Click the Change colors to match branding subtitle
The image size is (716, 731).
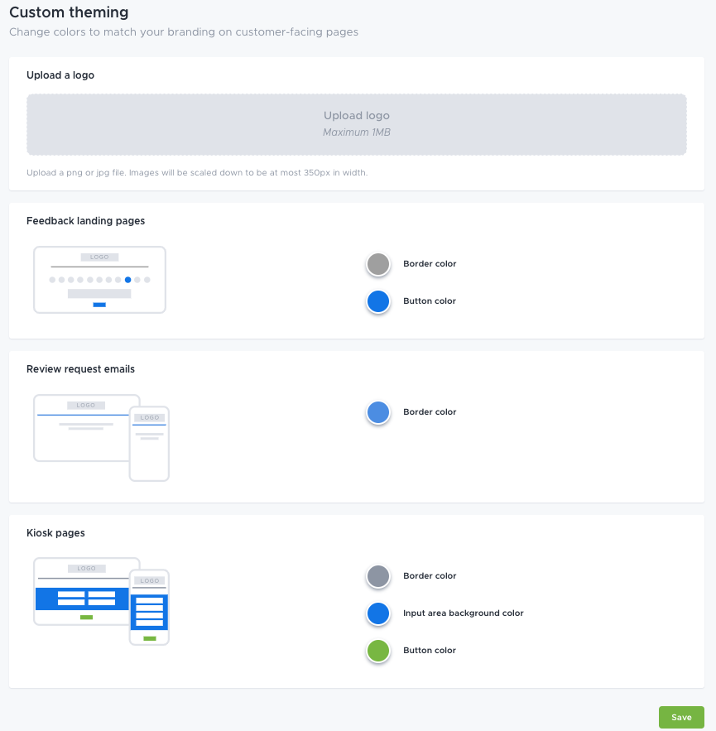pyautogui.click(x=184, y=31)
